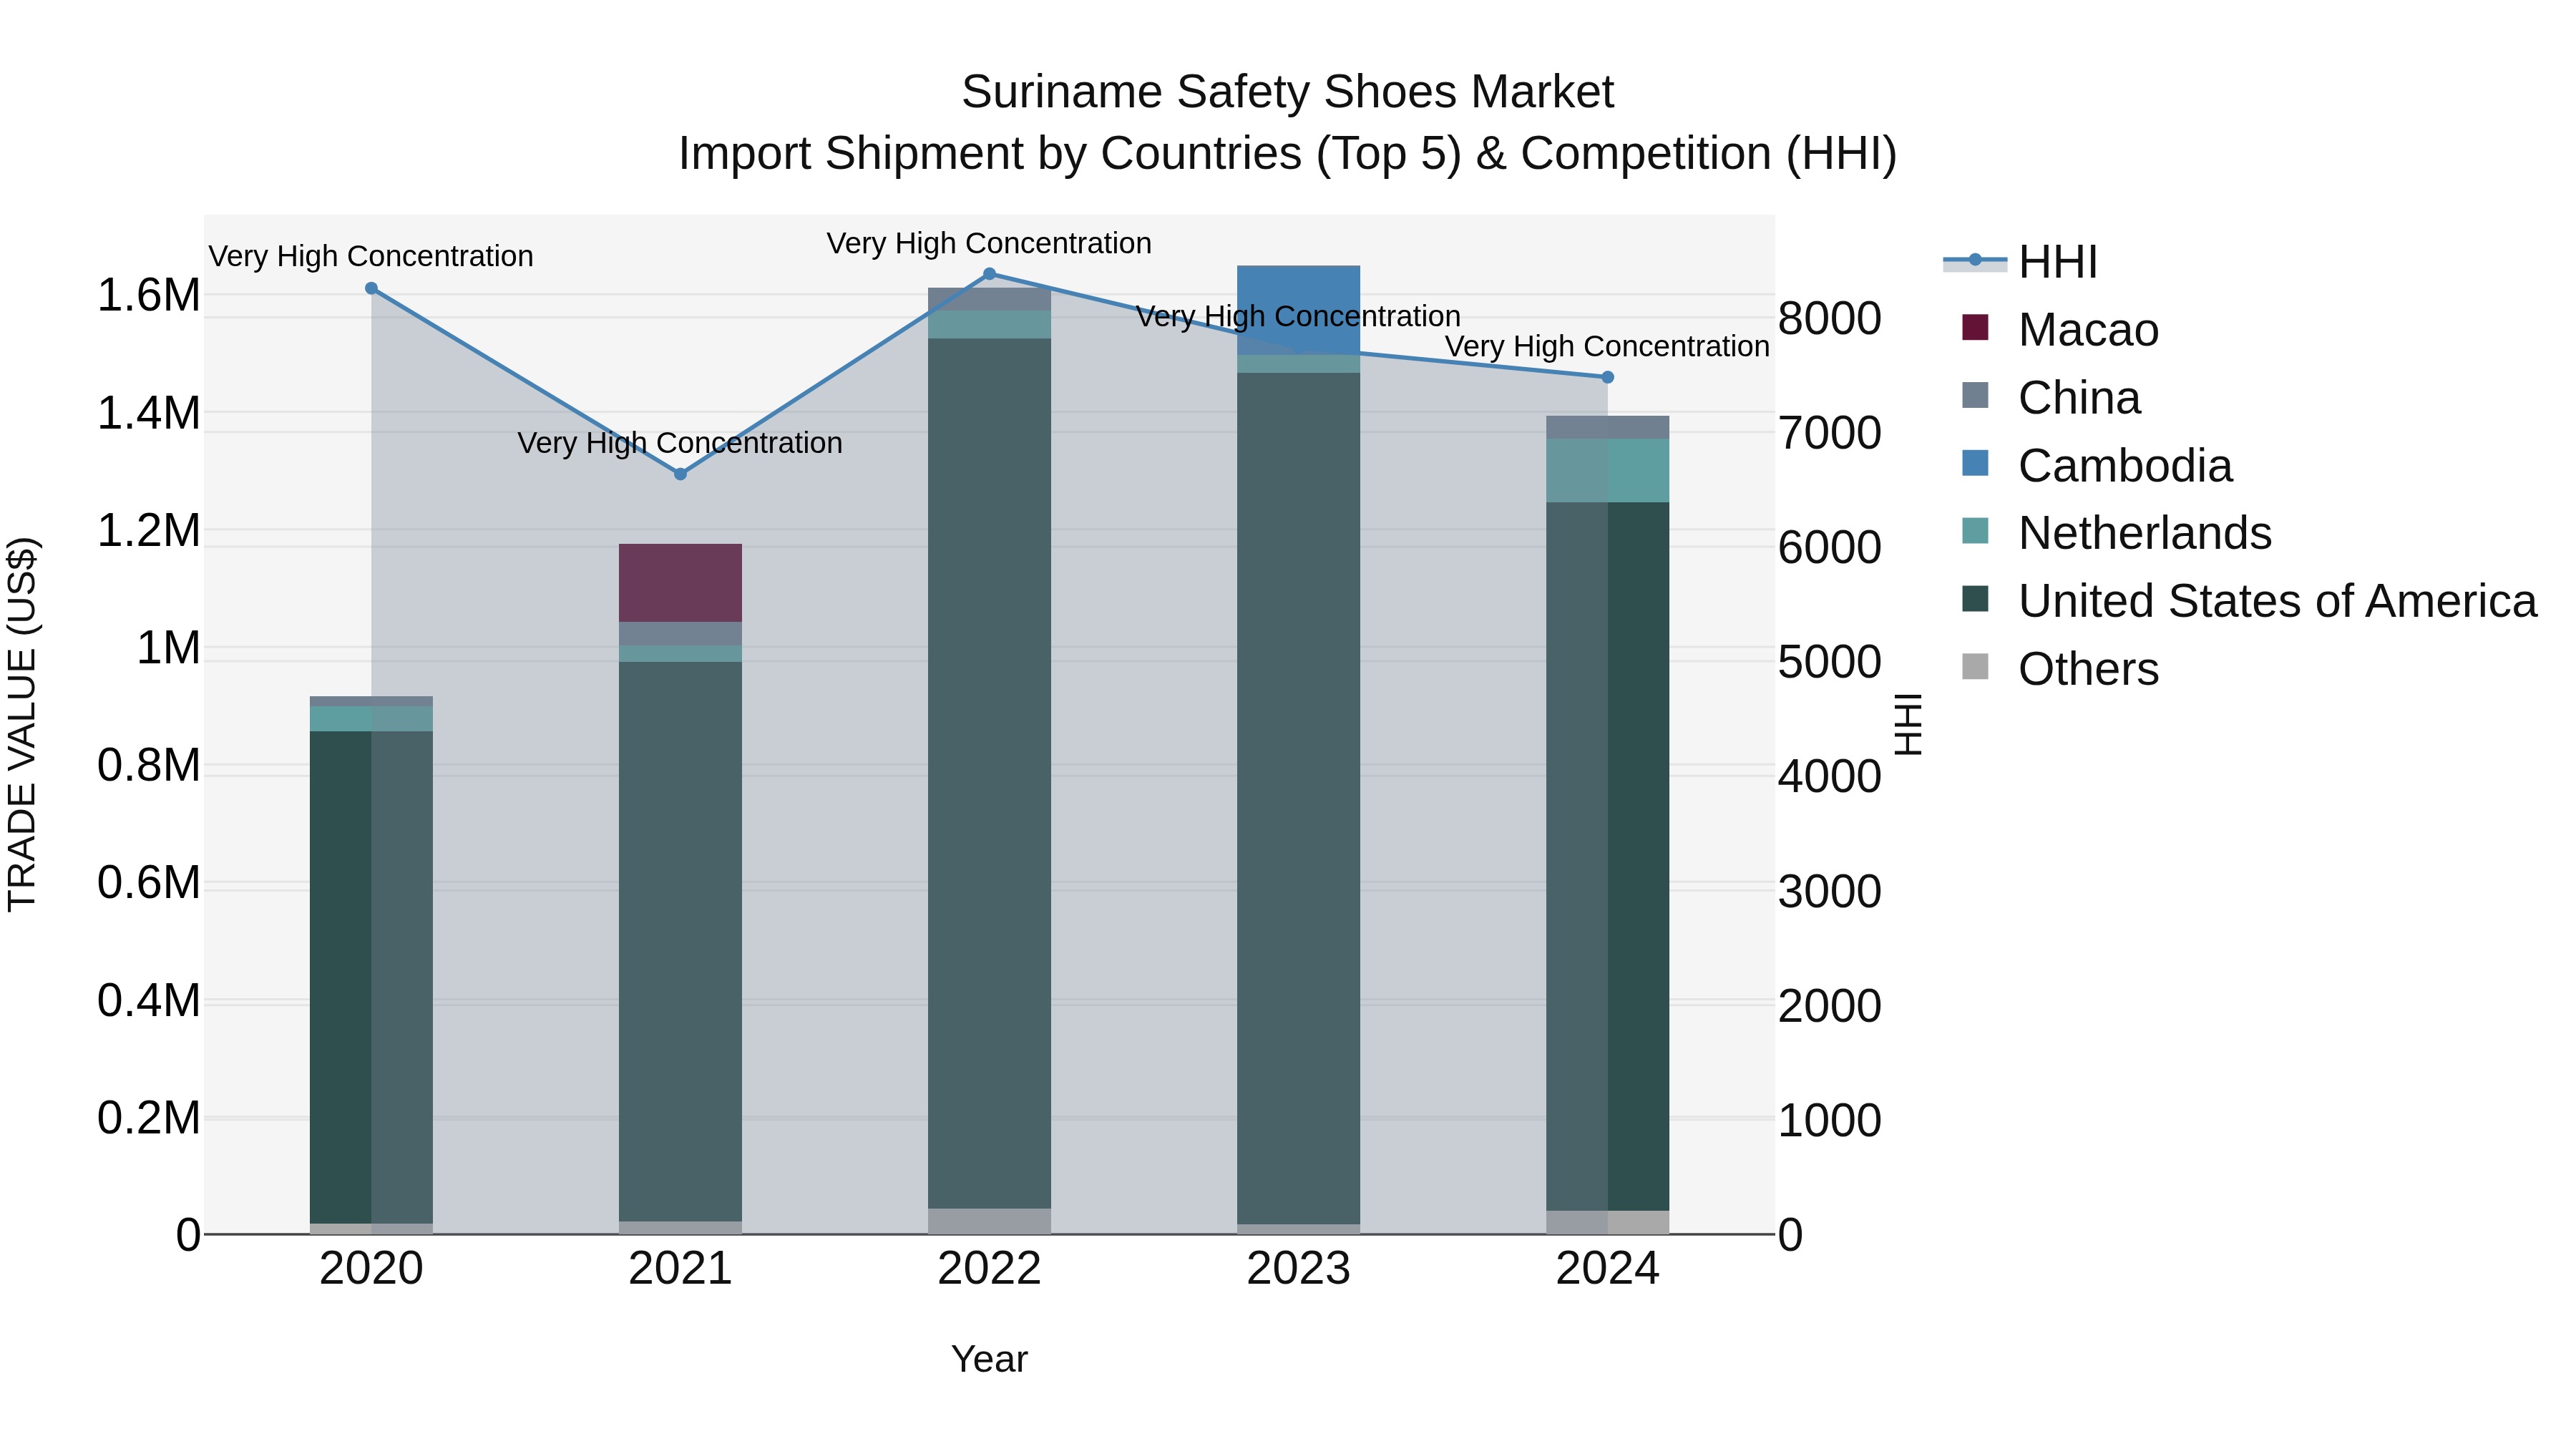
Task: Click the 2020 x-axis label
Action: (371, 1269)
